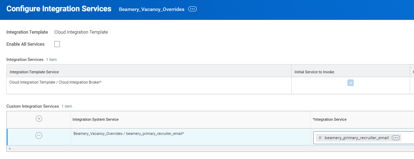This screenshot has width=414, height=159.
Task: Add a Custom Integration Services row
Action: click(x=39, y=119)
